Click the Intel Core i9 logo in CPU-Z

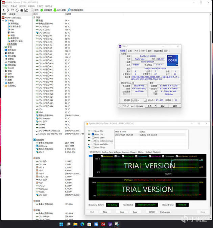pos(172,60)
